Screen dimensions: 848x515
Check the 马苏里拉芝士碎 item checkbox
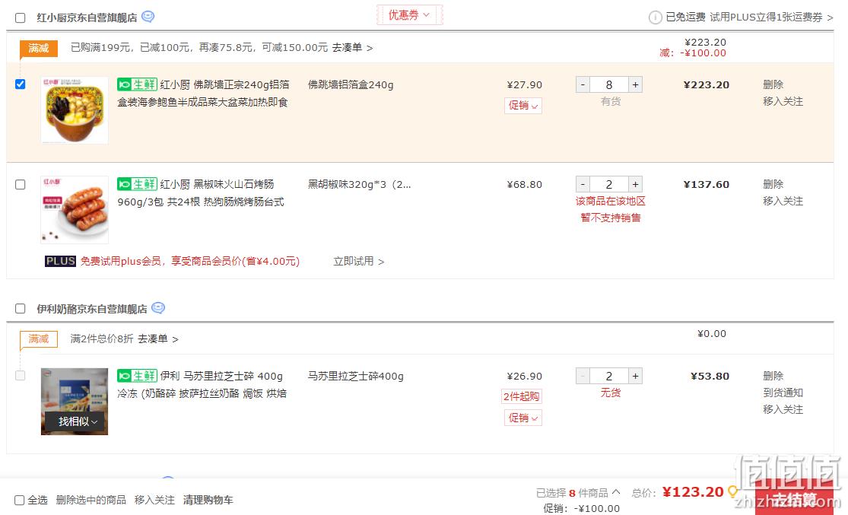pos(20,376)
